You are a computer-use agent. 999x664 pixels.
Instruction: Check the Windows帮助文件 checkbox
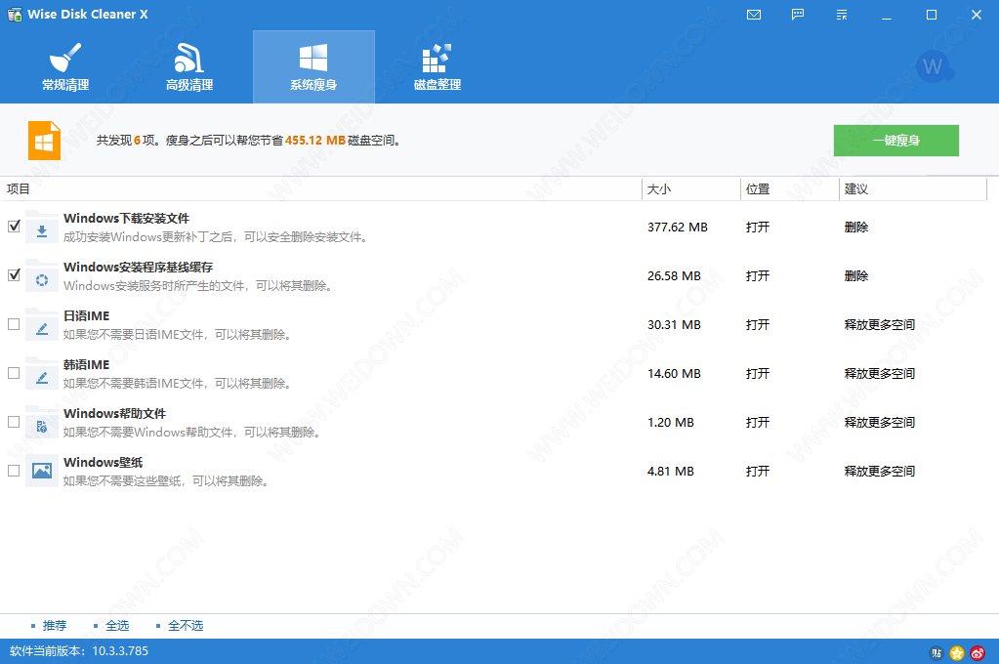click(14, 422)
